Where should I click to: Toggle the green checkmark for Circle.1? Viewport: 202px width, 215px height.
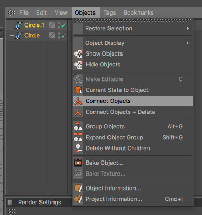click(x=64, y=25)
